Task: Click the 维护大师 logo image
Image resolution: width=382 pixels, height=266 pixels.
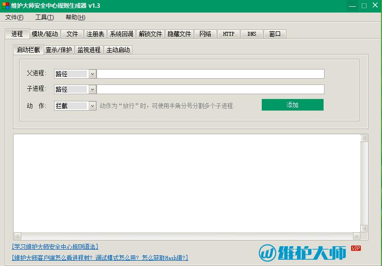Action: (302, 252)
